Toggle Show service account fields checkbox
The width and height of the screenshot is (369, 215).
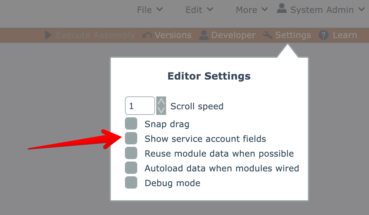(x=131, y=139)
